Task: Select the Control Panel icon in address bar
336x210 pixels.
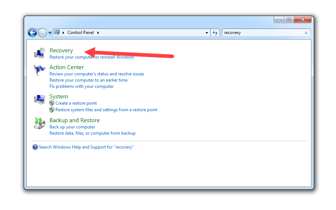Action: tap(57, 33)
